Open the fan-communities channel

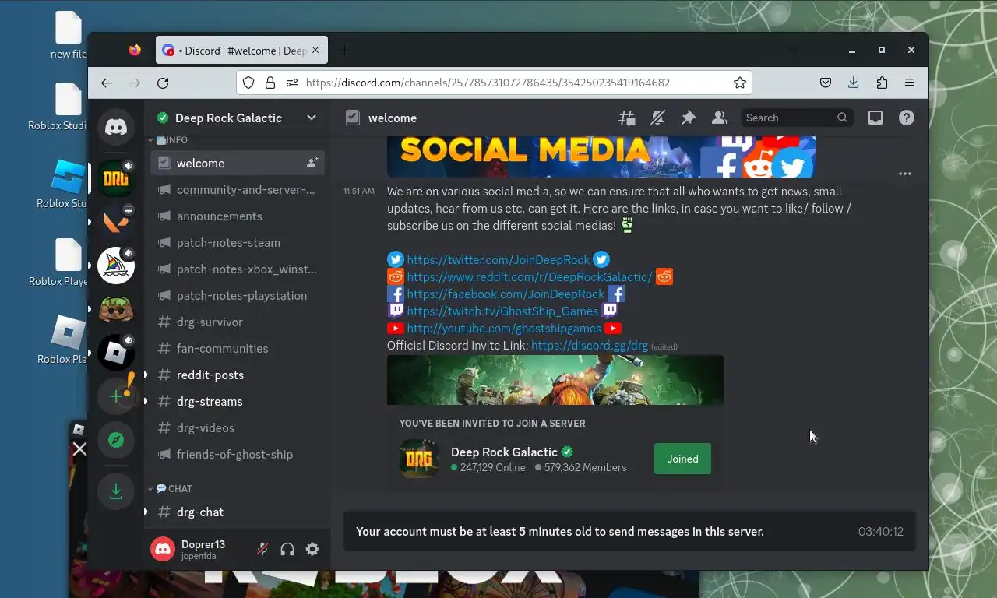pyautogui.click(x=238, y=348)
